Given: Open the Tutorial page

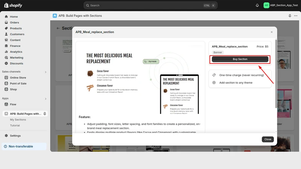Looking at the screenshot, I should [x=15, y=125].
